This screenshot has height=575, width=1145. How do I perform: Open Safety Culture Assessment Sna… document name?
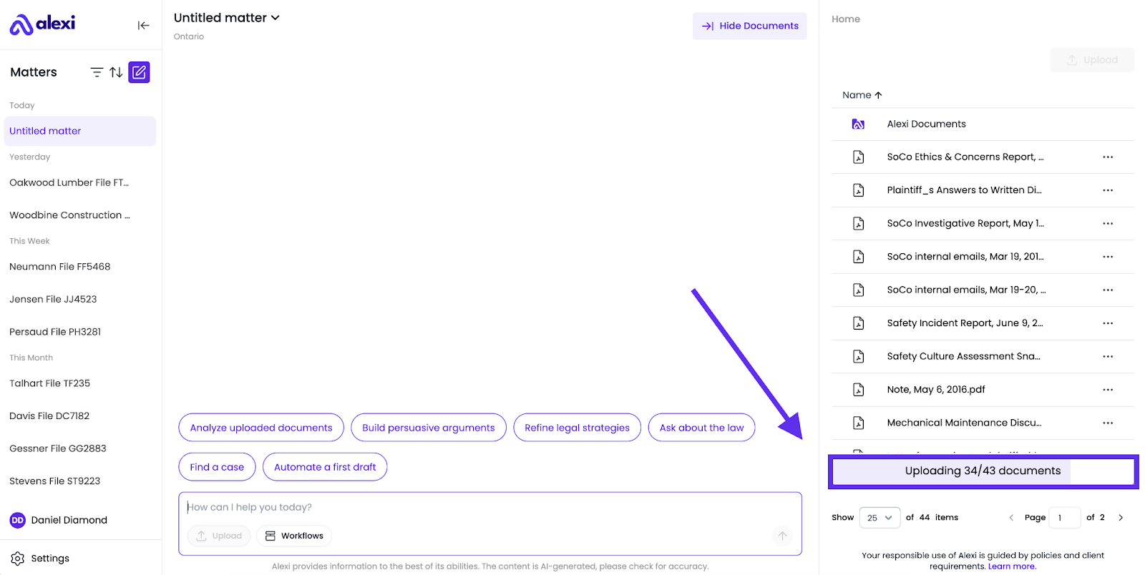point(963,356)
